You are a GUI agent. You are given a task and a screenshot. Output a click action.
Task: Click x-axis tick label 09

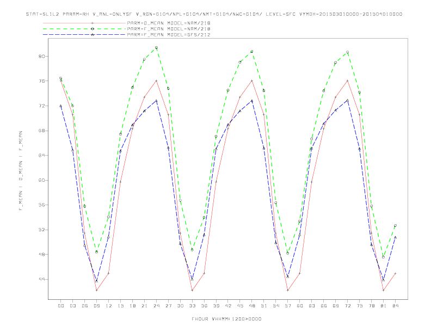[97, 306]
